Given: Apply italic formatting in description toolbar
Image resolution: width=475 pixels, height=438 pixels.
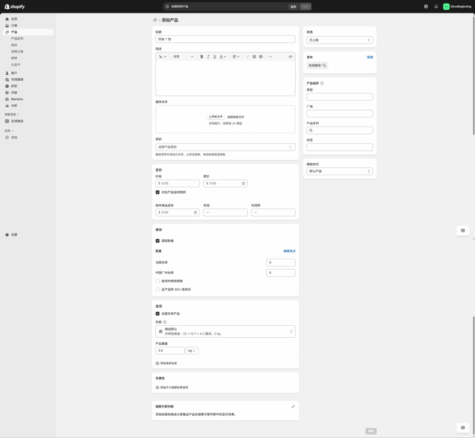Looking at the screenshot, I should click(208, 57).
